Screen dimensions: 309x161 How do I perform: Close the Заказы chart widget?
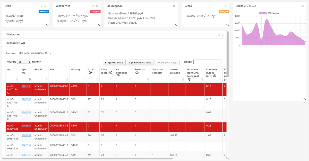coord(303,6)
